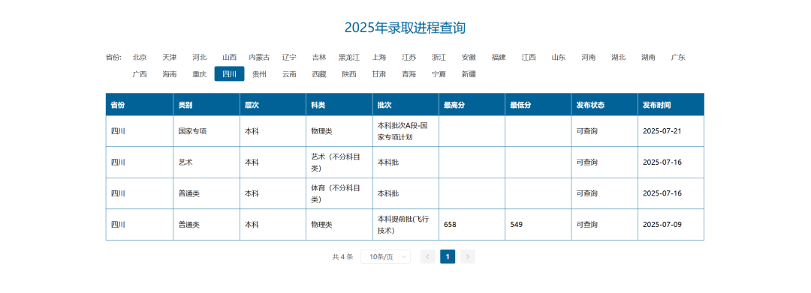811x293 pixels.
Task: Pick 海南 from the province filters
Action: click(x=170, y=73)
